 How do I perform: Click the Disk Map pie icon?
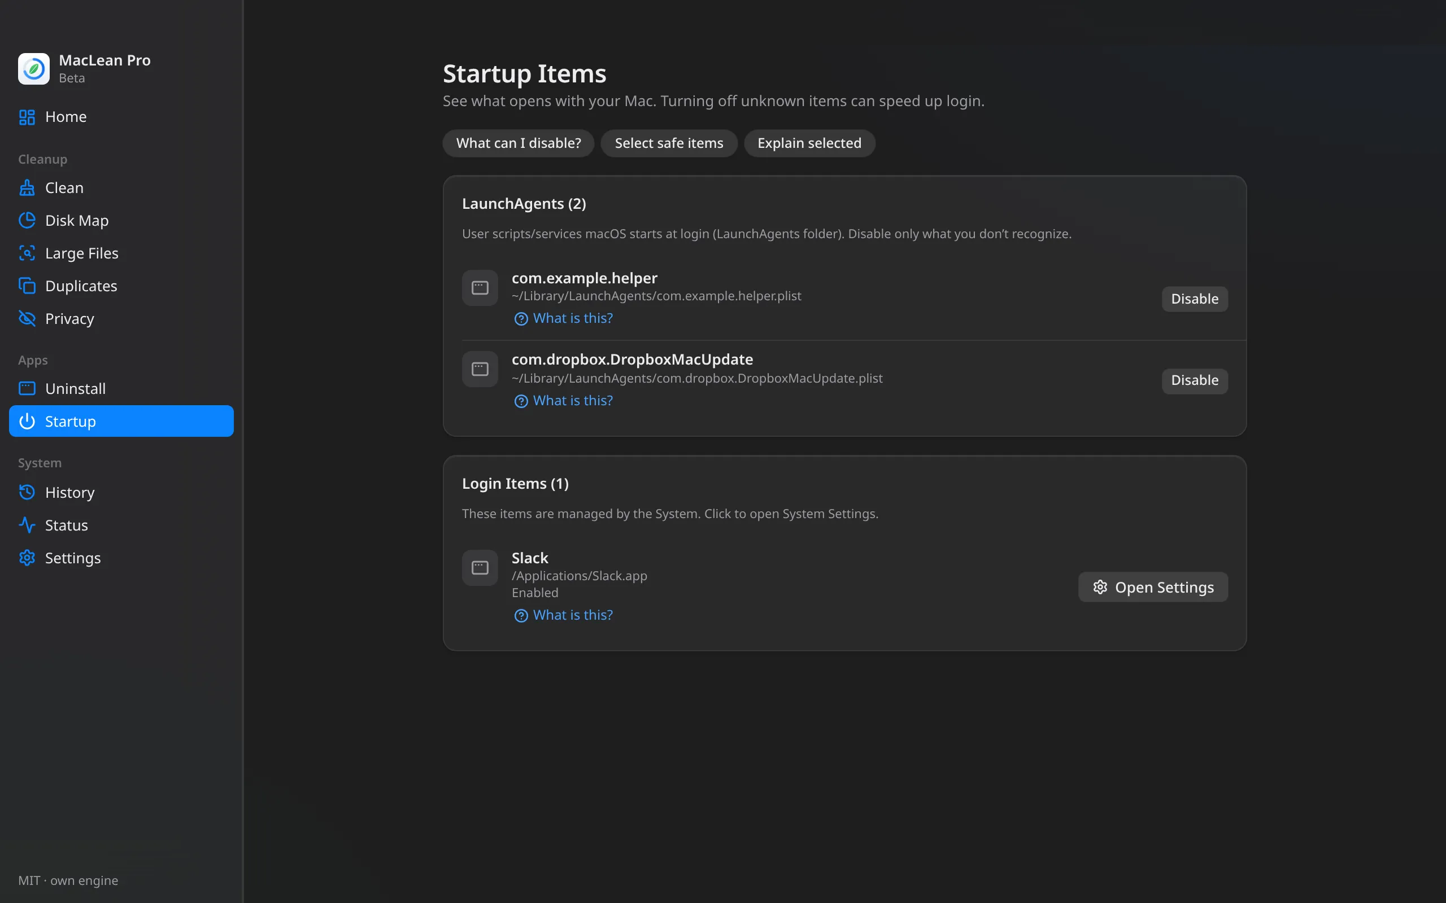coord(27,220)
